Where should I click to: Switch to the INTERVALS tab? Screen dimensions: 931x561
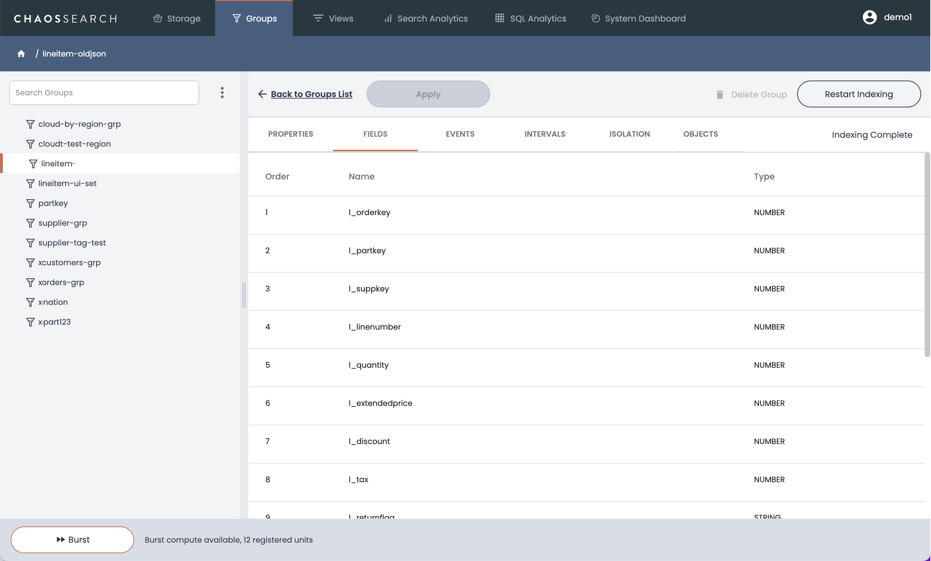[x=545, y=134]
